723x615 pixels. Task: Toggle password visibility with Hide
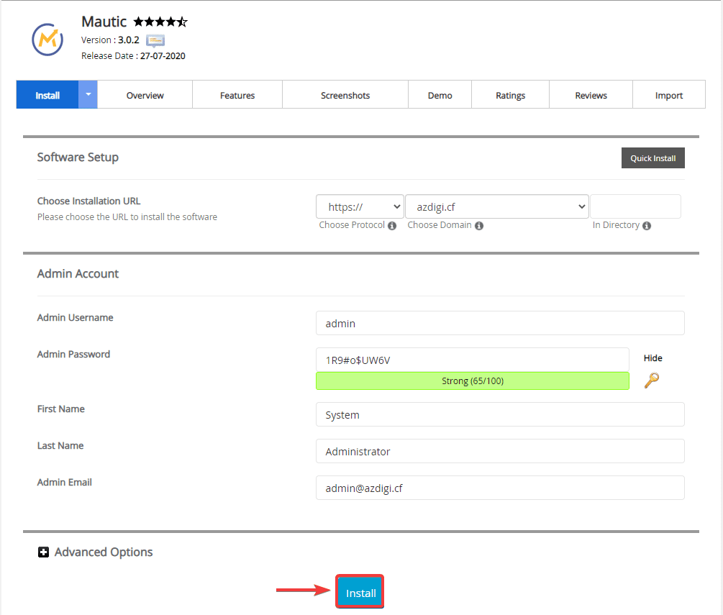click(652, 358)
